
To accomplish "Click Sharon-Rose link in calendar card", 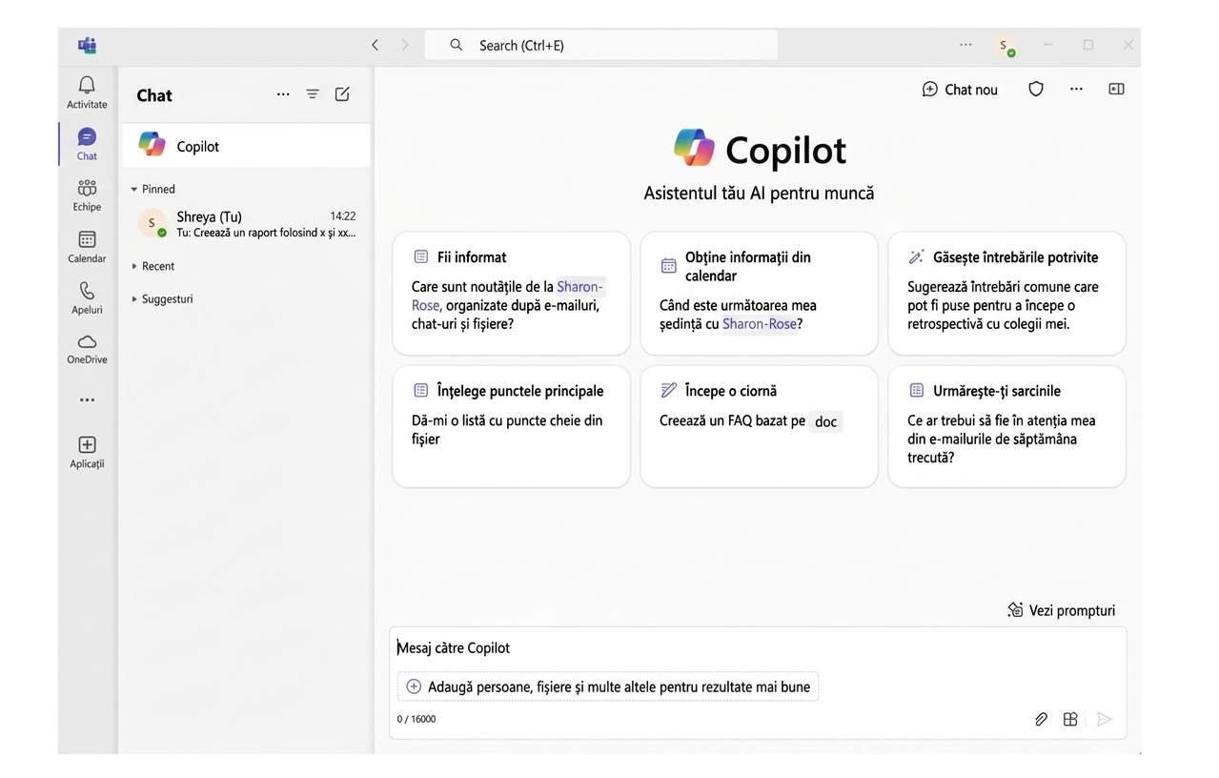I will 759,324.
